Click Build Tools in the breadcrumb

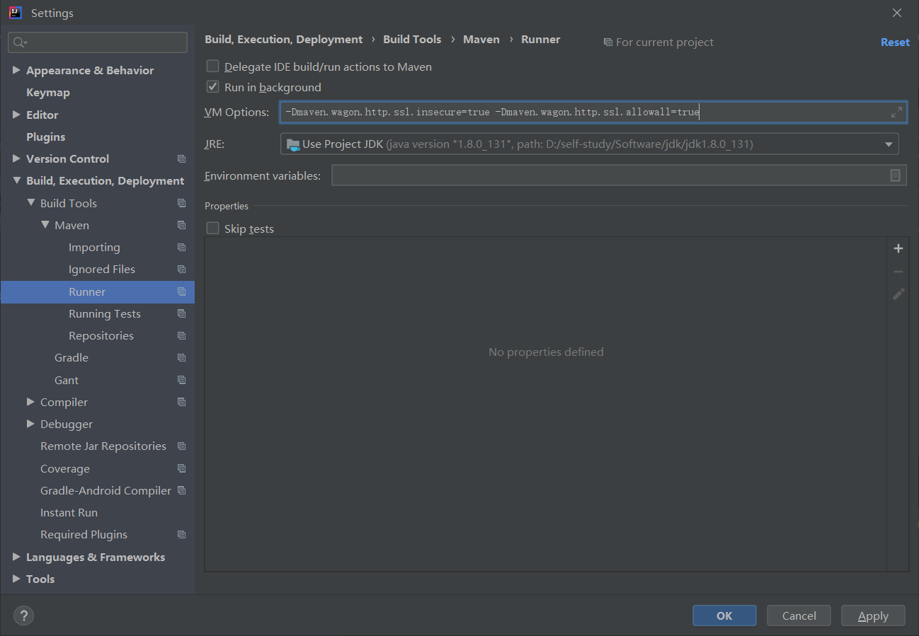[412, 40]
